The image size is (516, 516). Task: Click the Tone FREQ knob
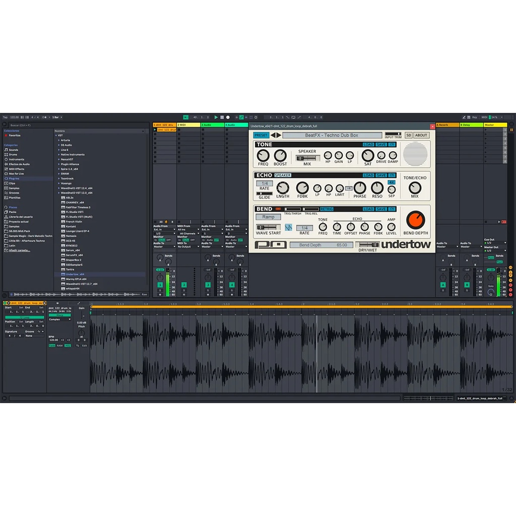(263, 156)
